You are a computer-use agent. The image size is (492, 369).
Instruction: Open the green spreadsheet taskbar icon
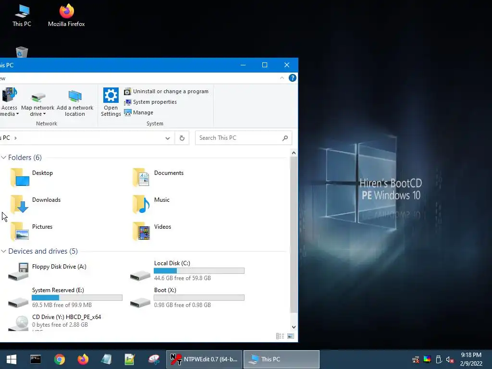coord(130,359)
